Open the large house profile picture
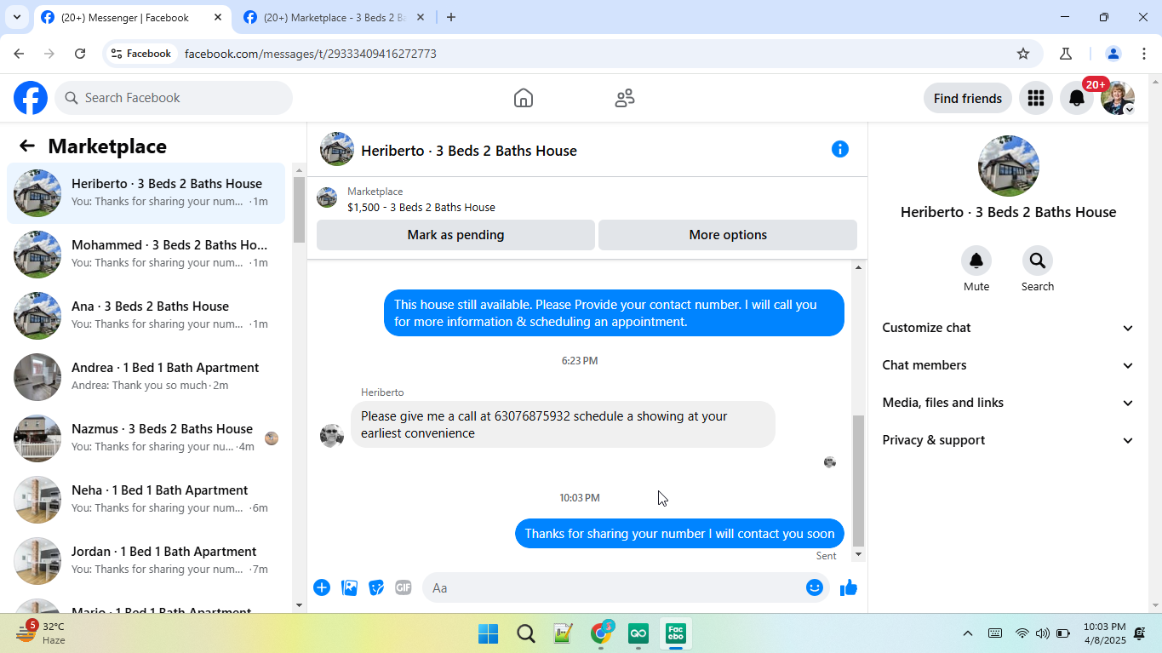1162x653 pixels. pyautogui.click(x=1008, y=166)
